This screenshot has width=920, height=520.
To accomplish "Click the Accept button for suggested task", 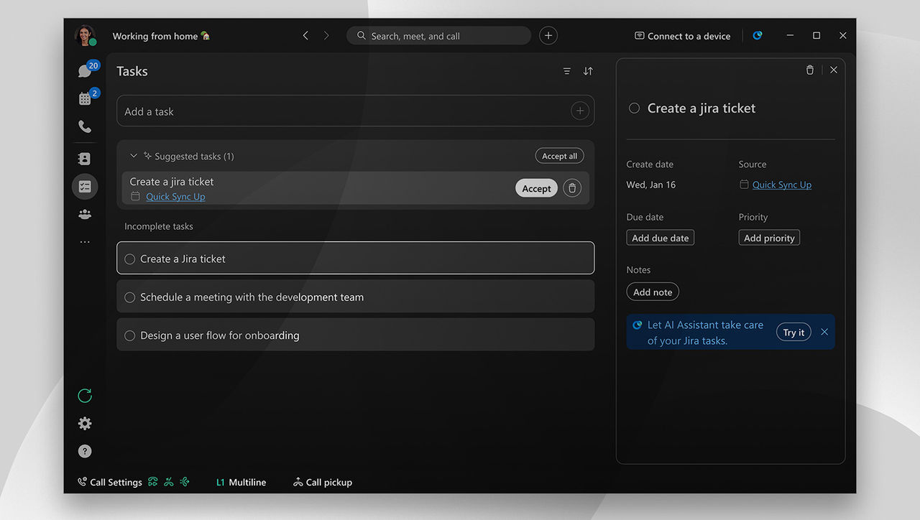I will coord(536,188).
